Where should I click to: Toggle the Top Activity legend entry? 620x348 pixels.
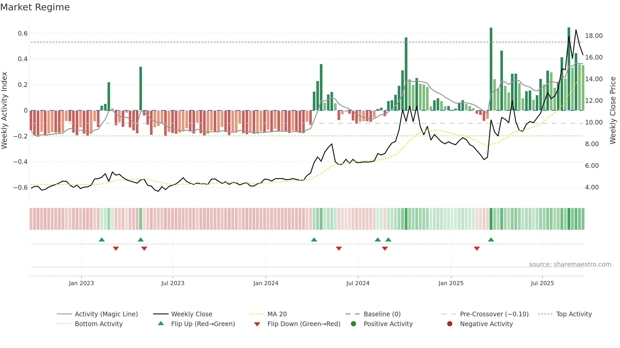pyautogui.click(x=565, y=314)
